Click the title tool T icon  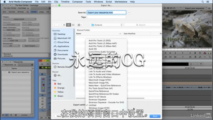pos(201,64)
